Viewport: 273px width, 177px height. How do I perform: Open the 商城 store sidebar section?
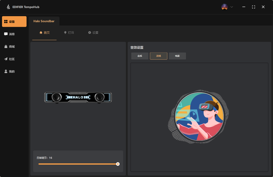pyautogui.click(x=14, y=46)
